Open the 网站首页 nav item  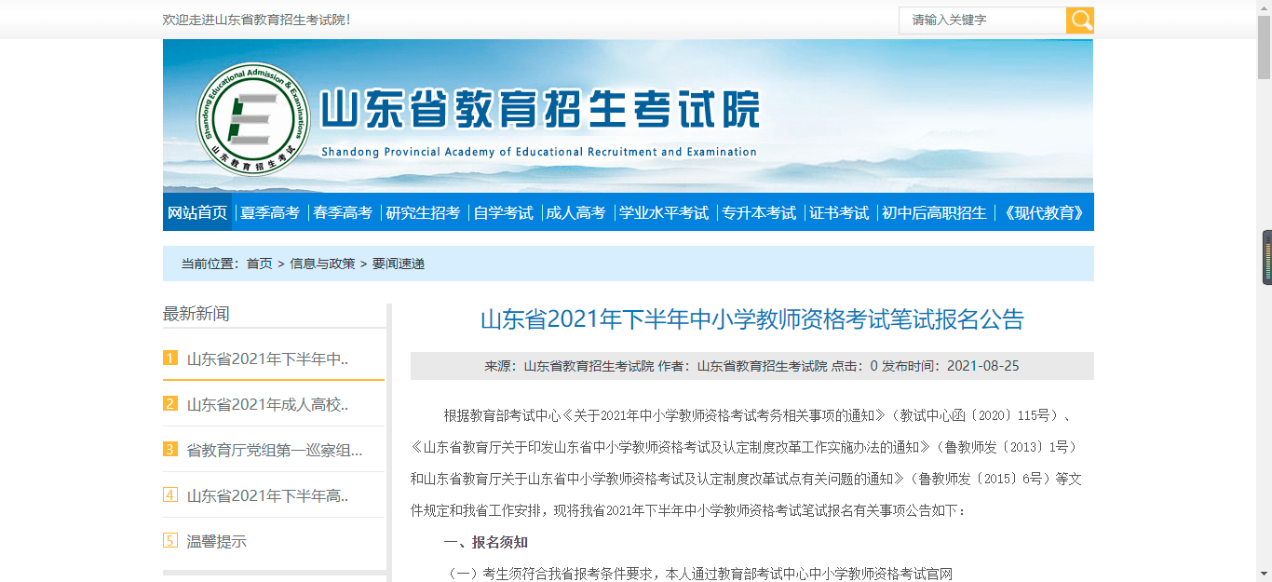point(197,212)
